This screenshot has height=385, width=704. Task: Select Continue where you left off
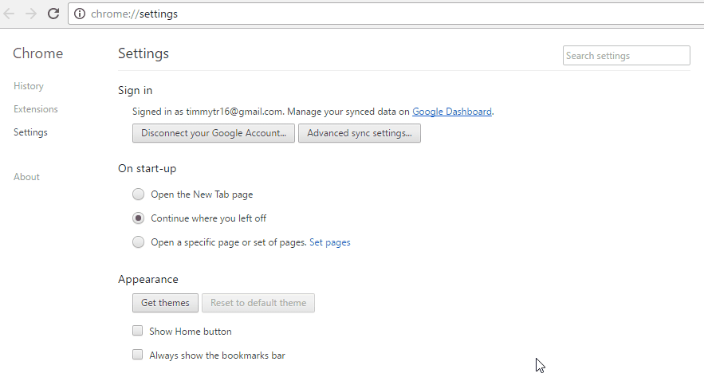pos(138,218)
